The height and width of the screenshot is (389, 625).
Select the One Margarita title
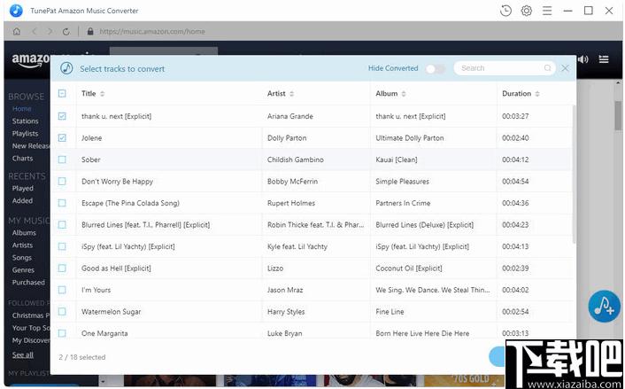104,333
